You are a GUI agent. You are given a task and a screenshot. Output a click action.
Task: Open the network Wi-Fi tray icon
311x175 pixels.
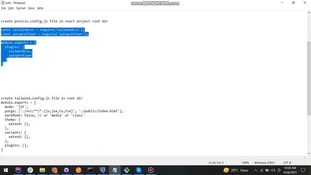(x=261, y=170)
